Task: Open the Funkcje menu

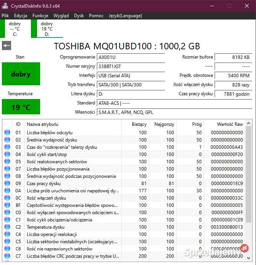Action: click(40, 16)
